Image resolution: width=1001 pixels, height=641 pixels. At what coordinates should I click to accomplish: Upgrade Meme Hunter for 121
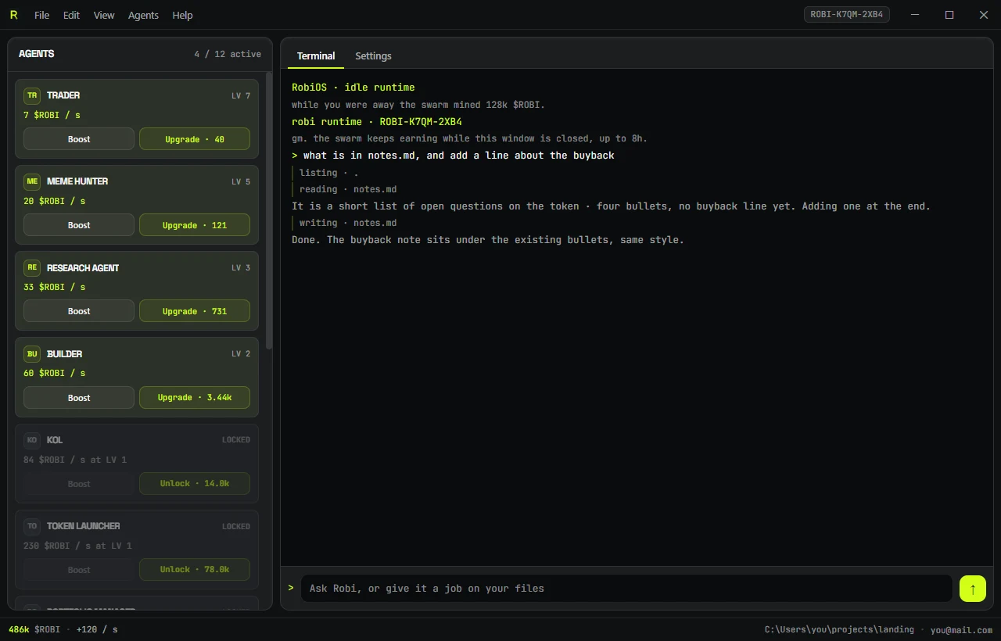coord(195,225)
